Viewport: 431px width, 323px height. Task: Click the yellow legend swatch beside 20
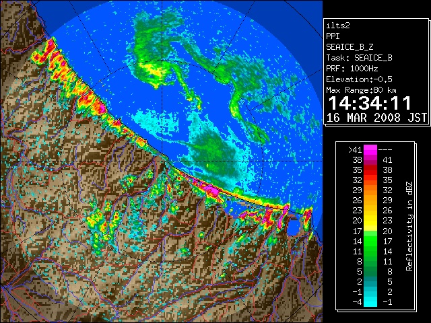[370, 221]
